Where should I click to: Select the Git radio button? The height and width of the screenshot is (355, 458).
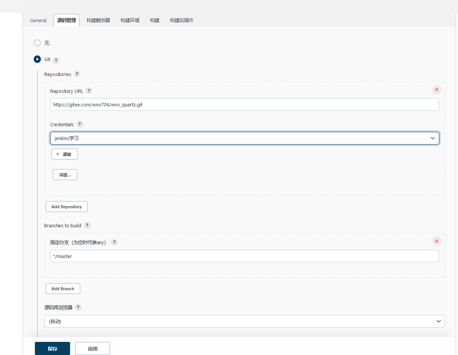point(37,59)
